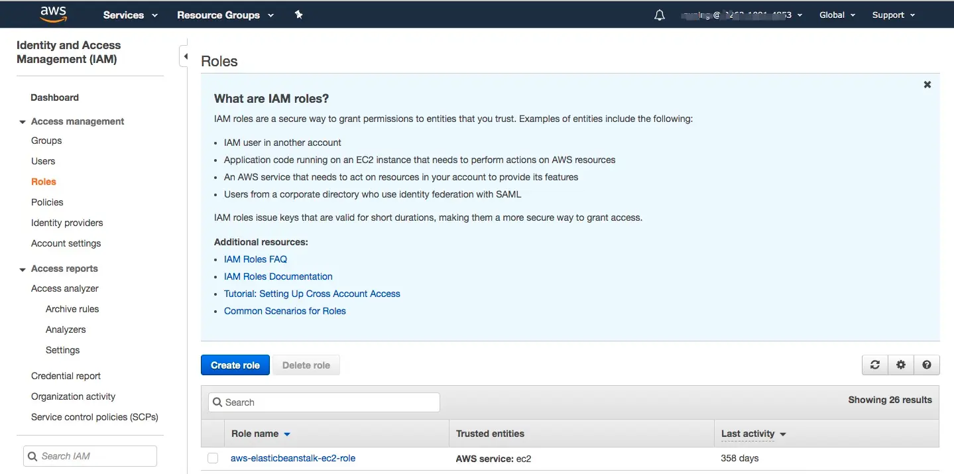Go to Policies in the sidebar

point(47,202)
